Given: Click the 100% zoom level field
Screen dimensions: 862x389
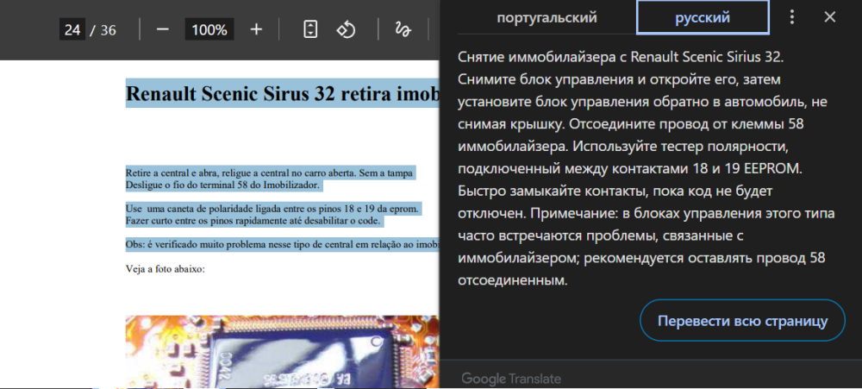Looking at the screenshot, I should [x=209, y=29].
